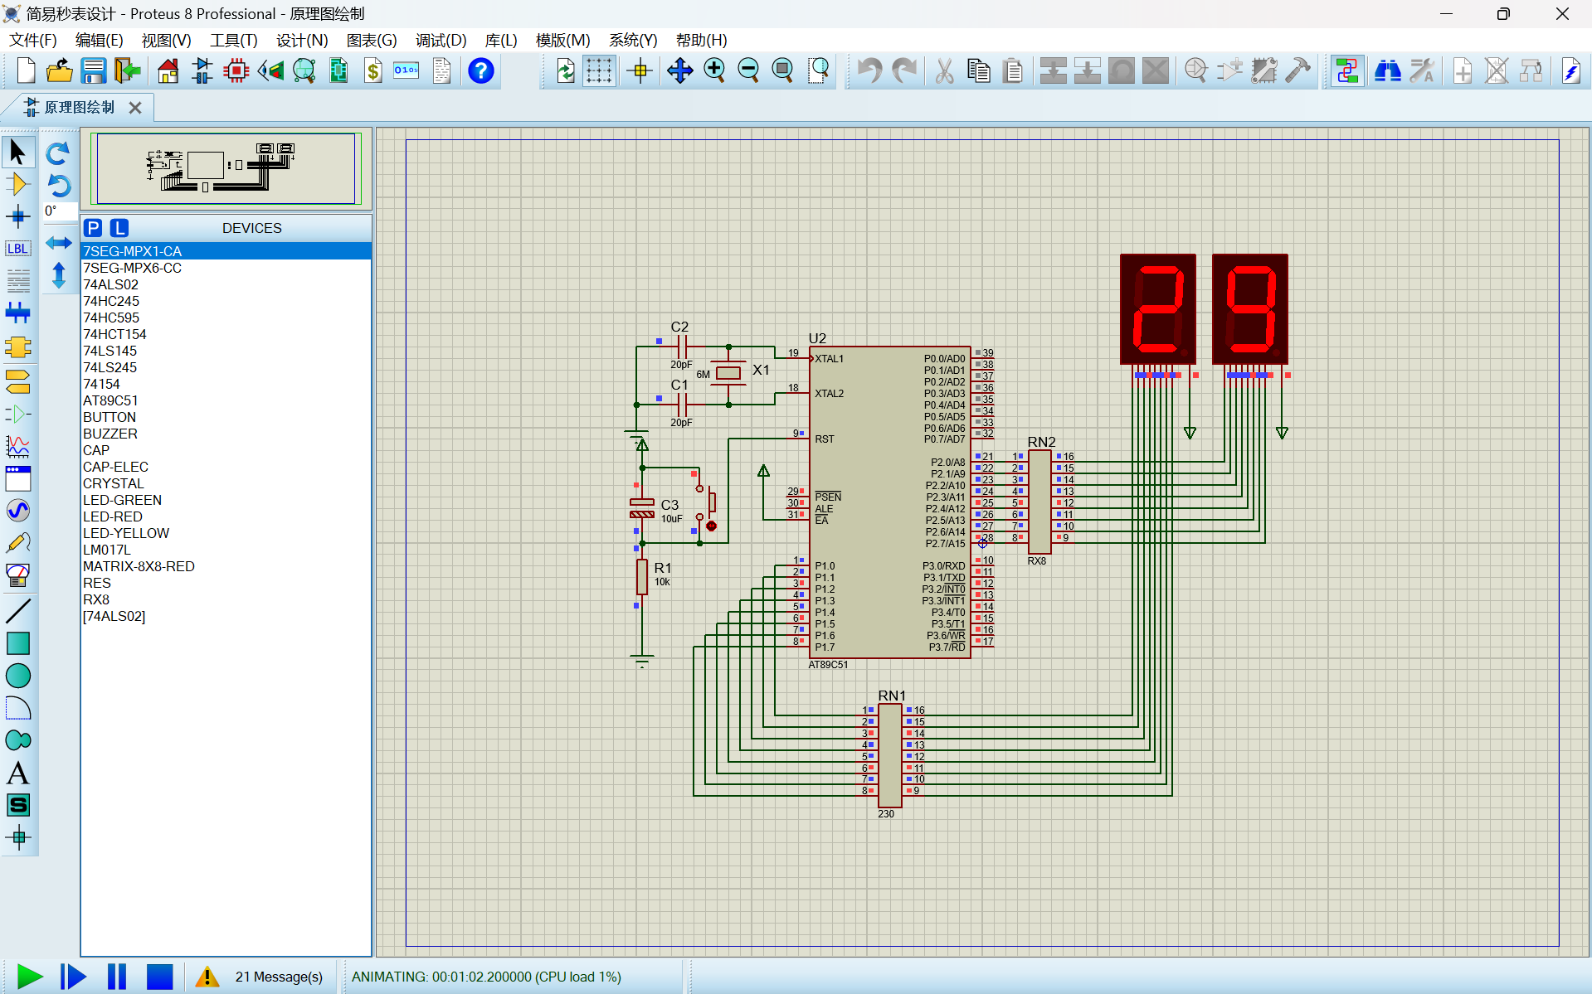
Task: Click the X-Mirror horizontal flip icon
Action: tap(58, 243)
